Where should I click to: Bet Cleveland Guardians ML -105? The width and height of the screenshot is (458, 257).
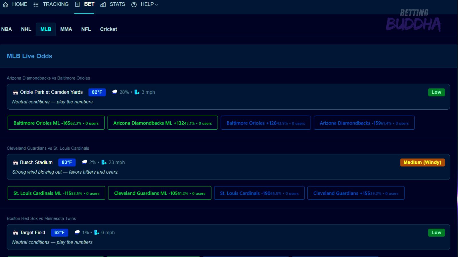coord(160,193)
